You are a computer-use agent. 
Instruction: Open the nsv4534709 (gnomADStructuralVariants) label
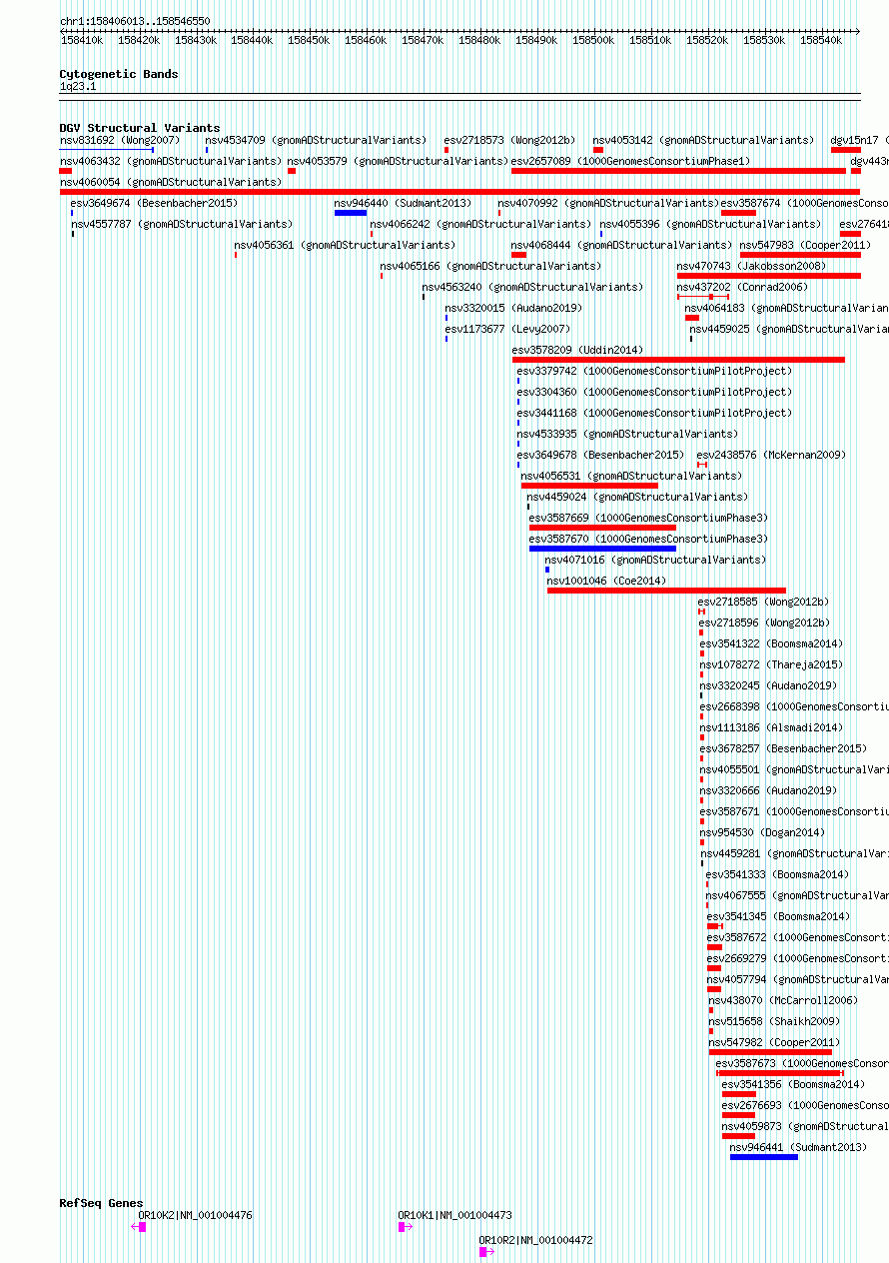[316, 140]
